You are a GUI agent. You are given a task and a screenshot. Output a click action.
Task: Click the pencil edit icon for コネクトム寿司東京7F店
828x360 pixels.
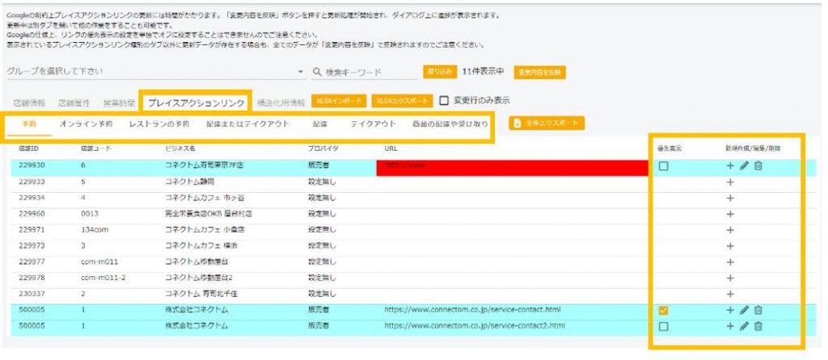[x=744, y=166]
